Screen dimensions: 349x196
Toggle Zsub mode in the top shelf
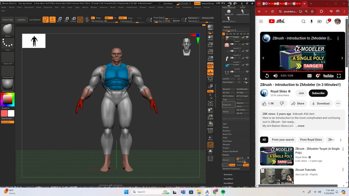(130, 18)
